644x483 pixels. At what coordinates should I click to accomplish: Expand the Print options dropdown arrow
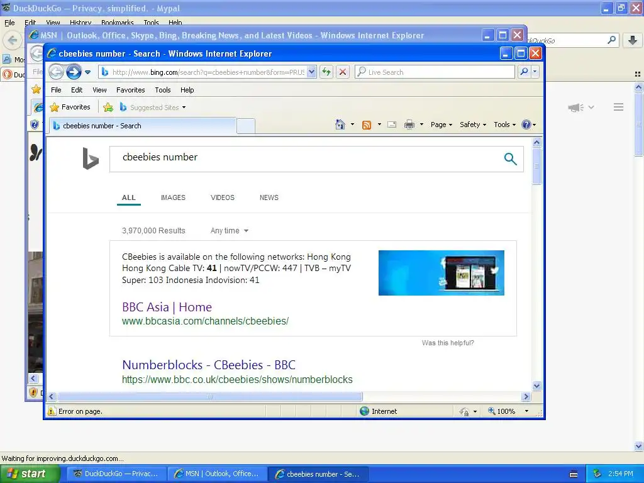point(421,125)
